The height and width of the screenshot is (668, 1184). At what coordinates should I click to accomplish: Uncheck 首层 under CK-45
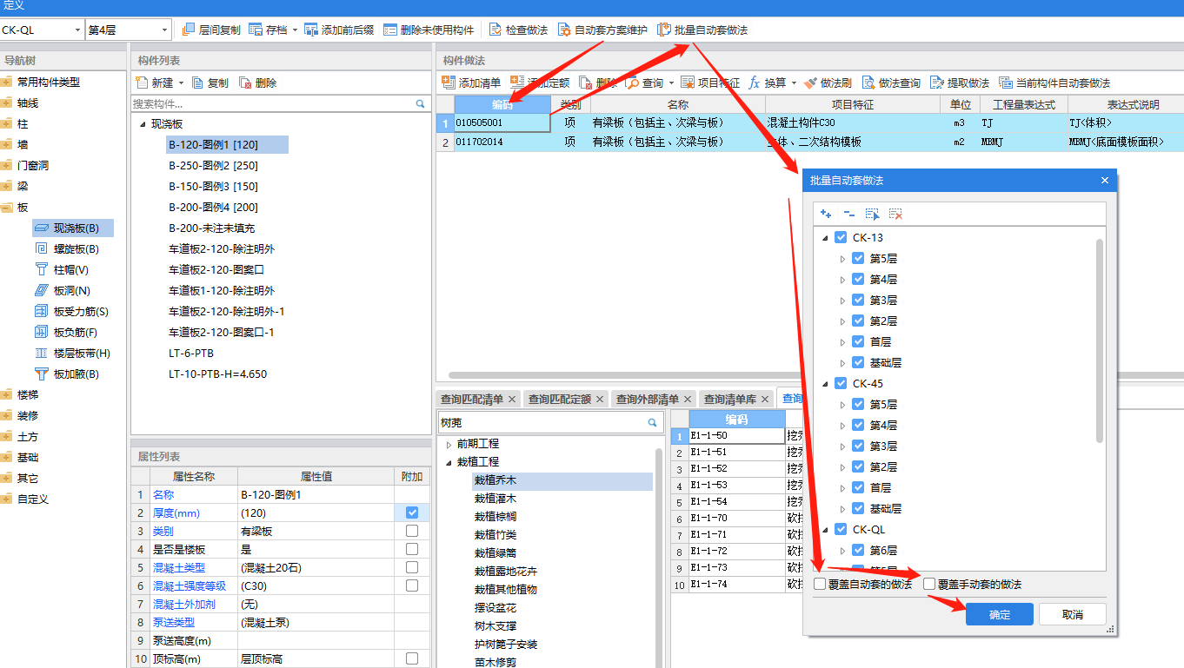tap(858, 487)
